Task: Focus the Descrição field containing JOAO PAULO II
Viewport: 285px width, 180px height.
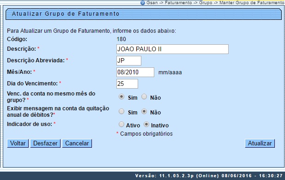Action: coord(172,49)
